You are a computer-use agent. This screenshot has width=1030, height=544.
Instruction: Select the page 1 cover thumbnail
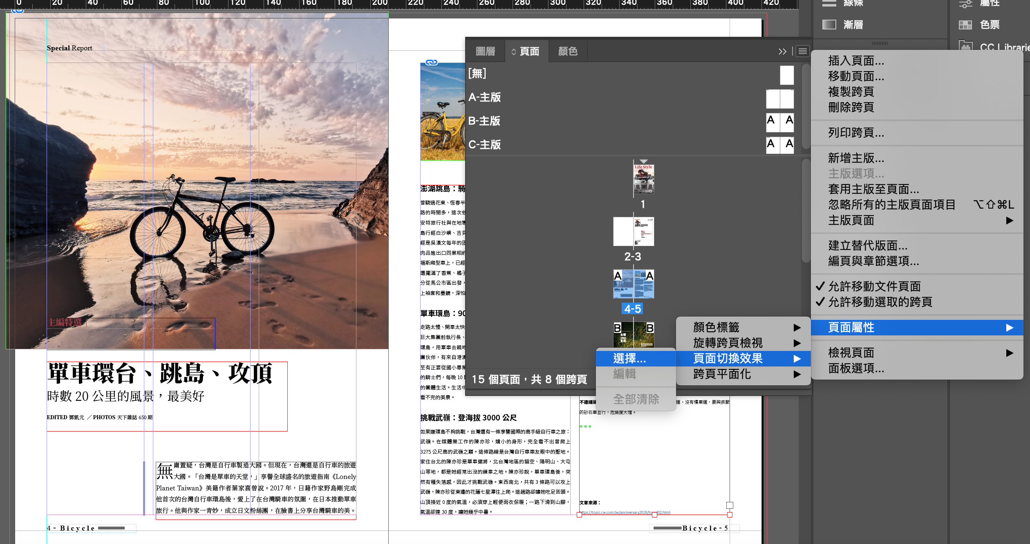point(643,179)
